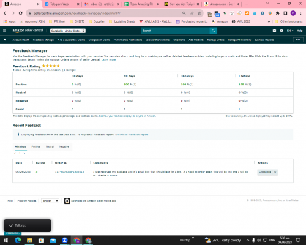Screen dimensions: 306x245
Task: Open the Chrome three-dot menu
Action: tap(300, 13)
